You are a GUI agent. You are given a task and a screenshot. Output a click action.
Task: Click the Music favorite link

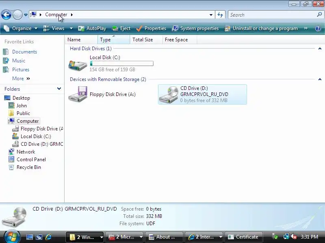(18, 60)
